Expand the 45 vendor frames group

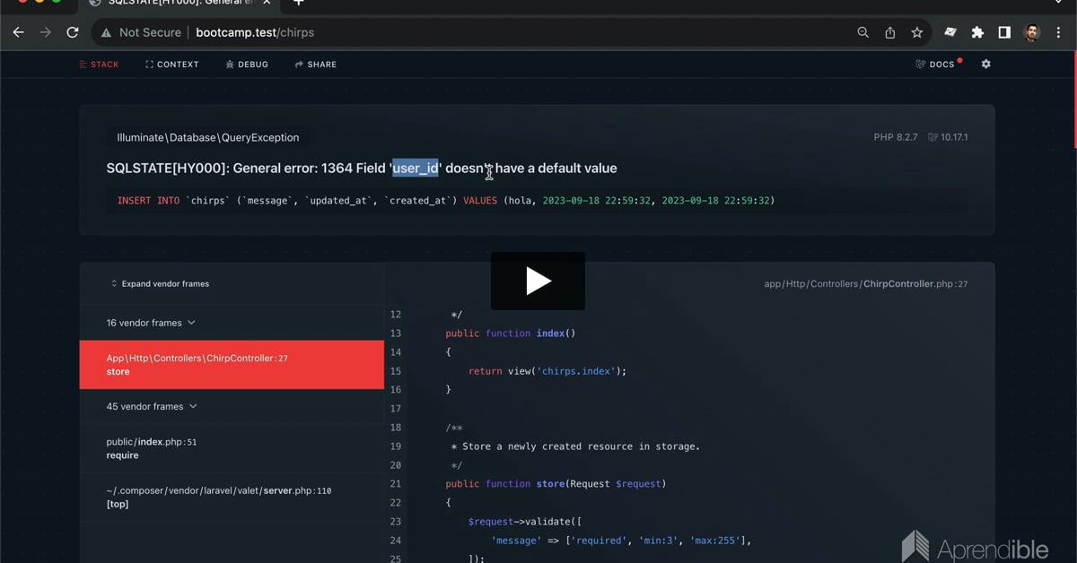click(x=150, y=406)
